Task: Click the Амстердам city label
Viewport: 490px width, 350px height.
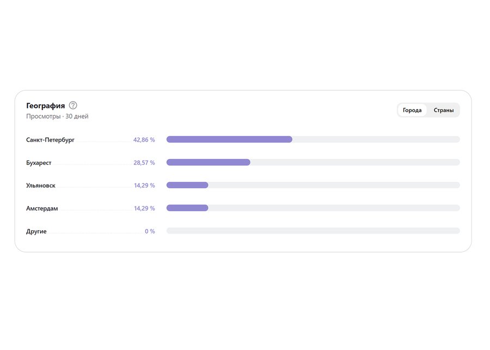Action: (x=42, y=208)
